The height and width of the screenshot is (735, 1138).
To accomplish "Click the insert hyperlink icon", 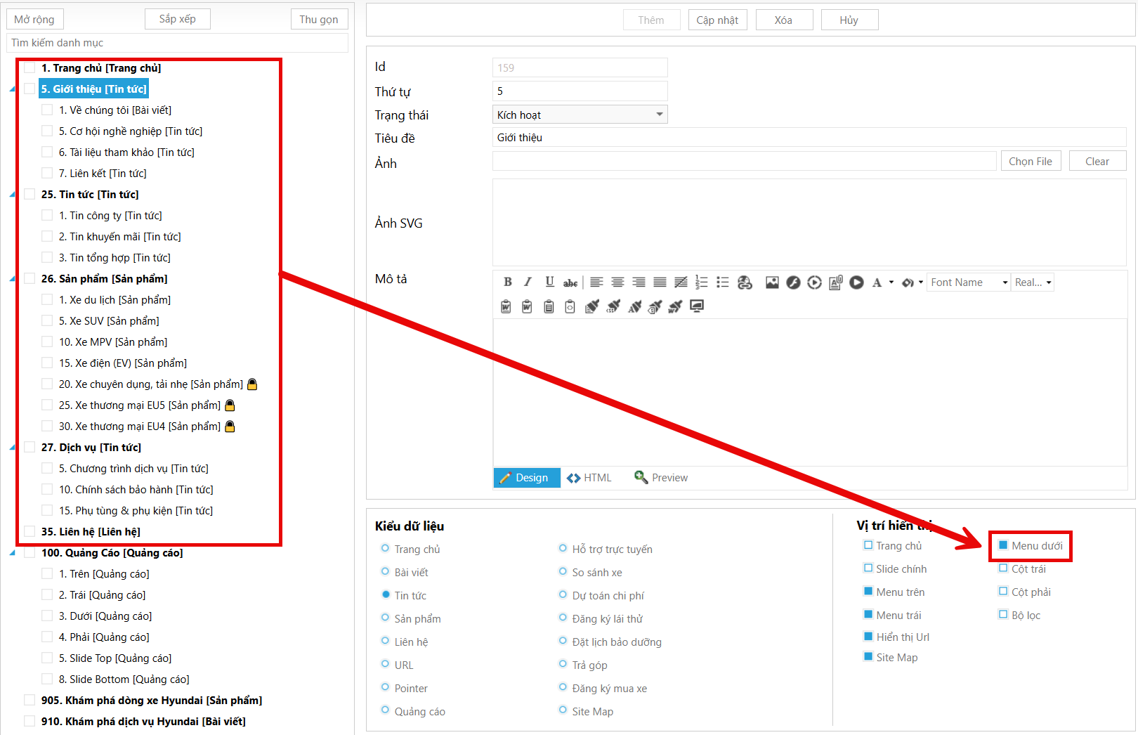I will tap(745, 282).
